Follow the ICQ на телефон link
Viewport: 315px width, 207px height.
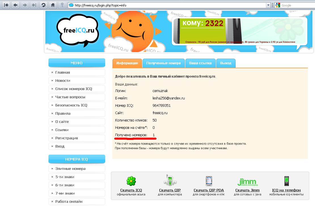286,190
